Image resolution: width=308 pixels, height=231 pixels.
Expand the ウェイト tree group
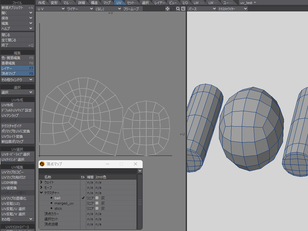coord(42,182)
